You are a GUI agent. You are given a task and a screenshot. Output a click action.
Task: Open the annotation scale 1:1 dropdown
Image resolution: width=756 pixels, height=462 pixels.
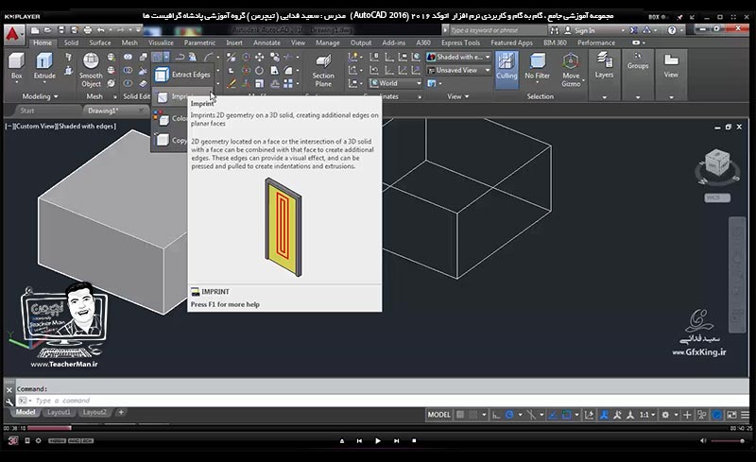click(x=647, y=415)
